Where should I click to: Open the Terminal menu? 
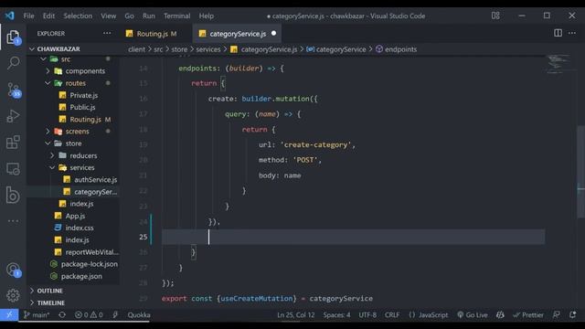point(176,16)
